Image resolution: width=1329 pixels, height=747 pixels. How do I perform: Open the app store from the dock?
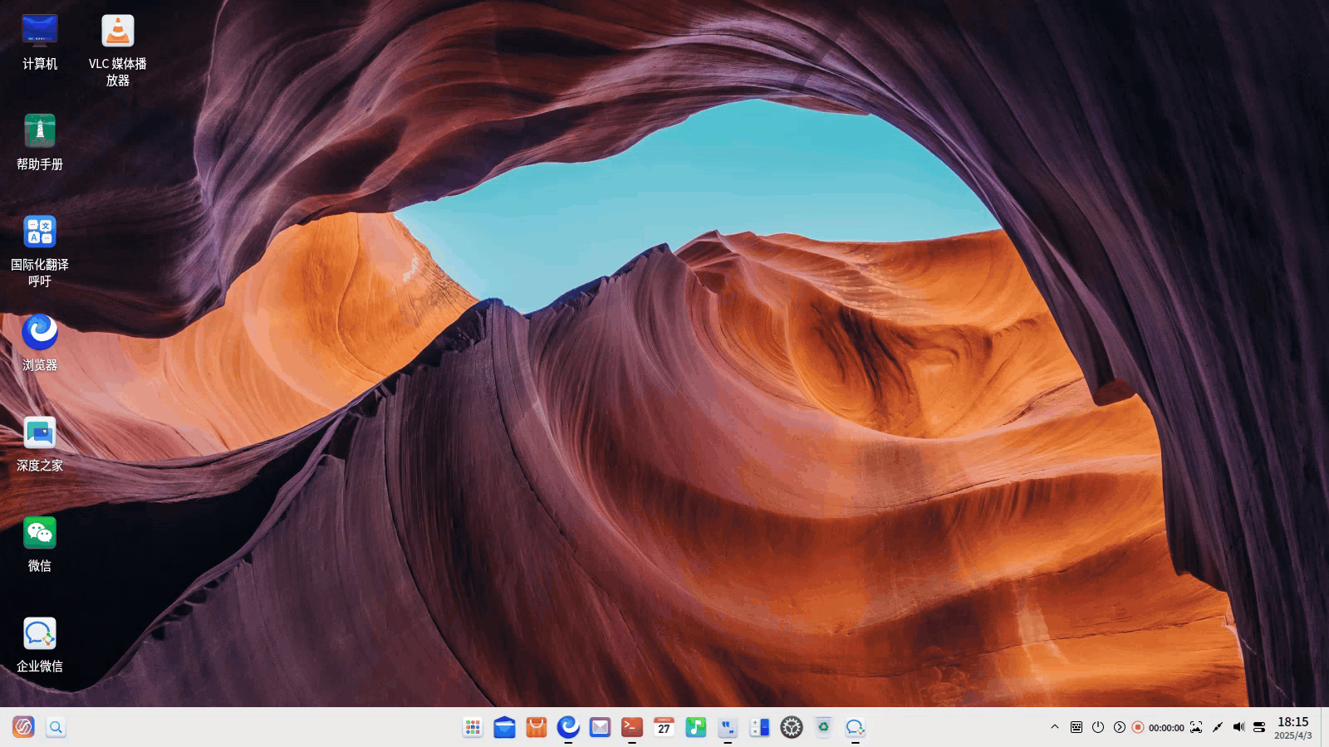pos(537,727)
